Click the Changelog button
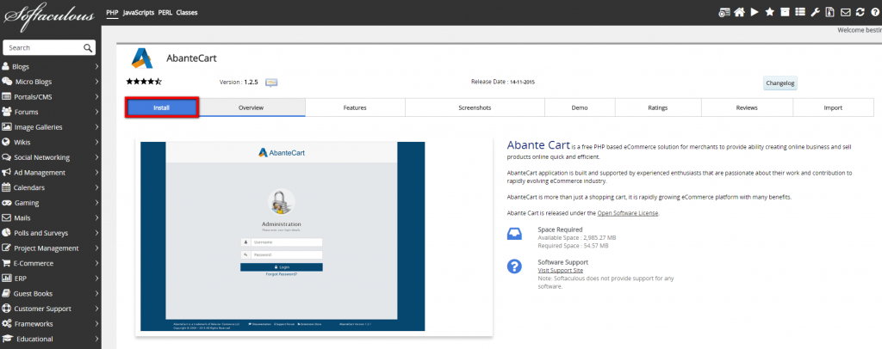Viewport: 882px width, 349px height. coord(780,83)
